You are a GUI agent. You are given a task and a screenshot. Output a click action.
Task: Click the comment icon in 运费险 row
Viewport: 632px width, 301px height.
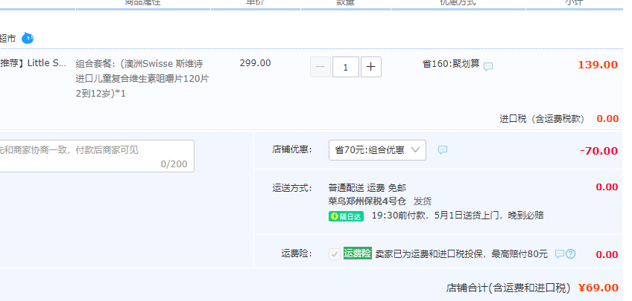click(x=560, y=254)
